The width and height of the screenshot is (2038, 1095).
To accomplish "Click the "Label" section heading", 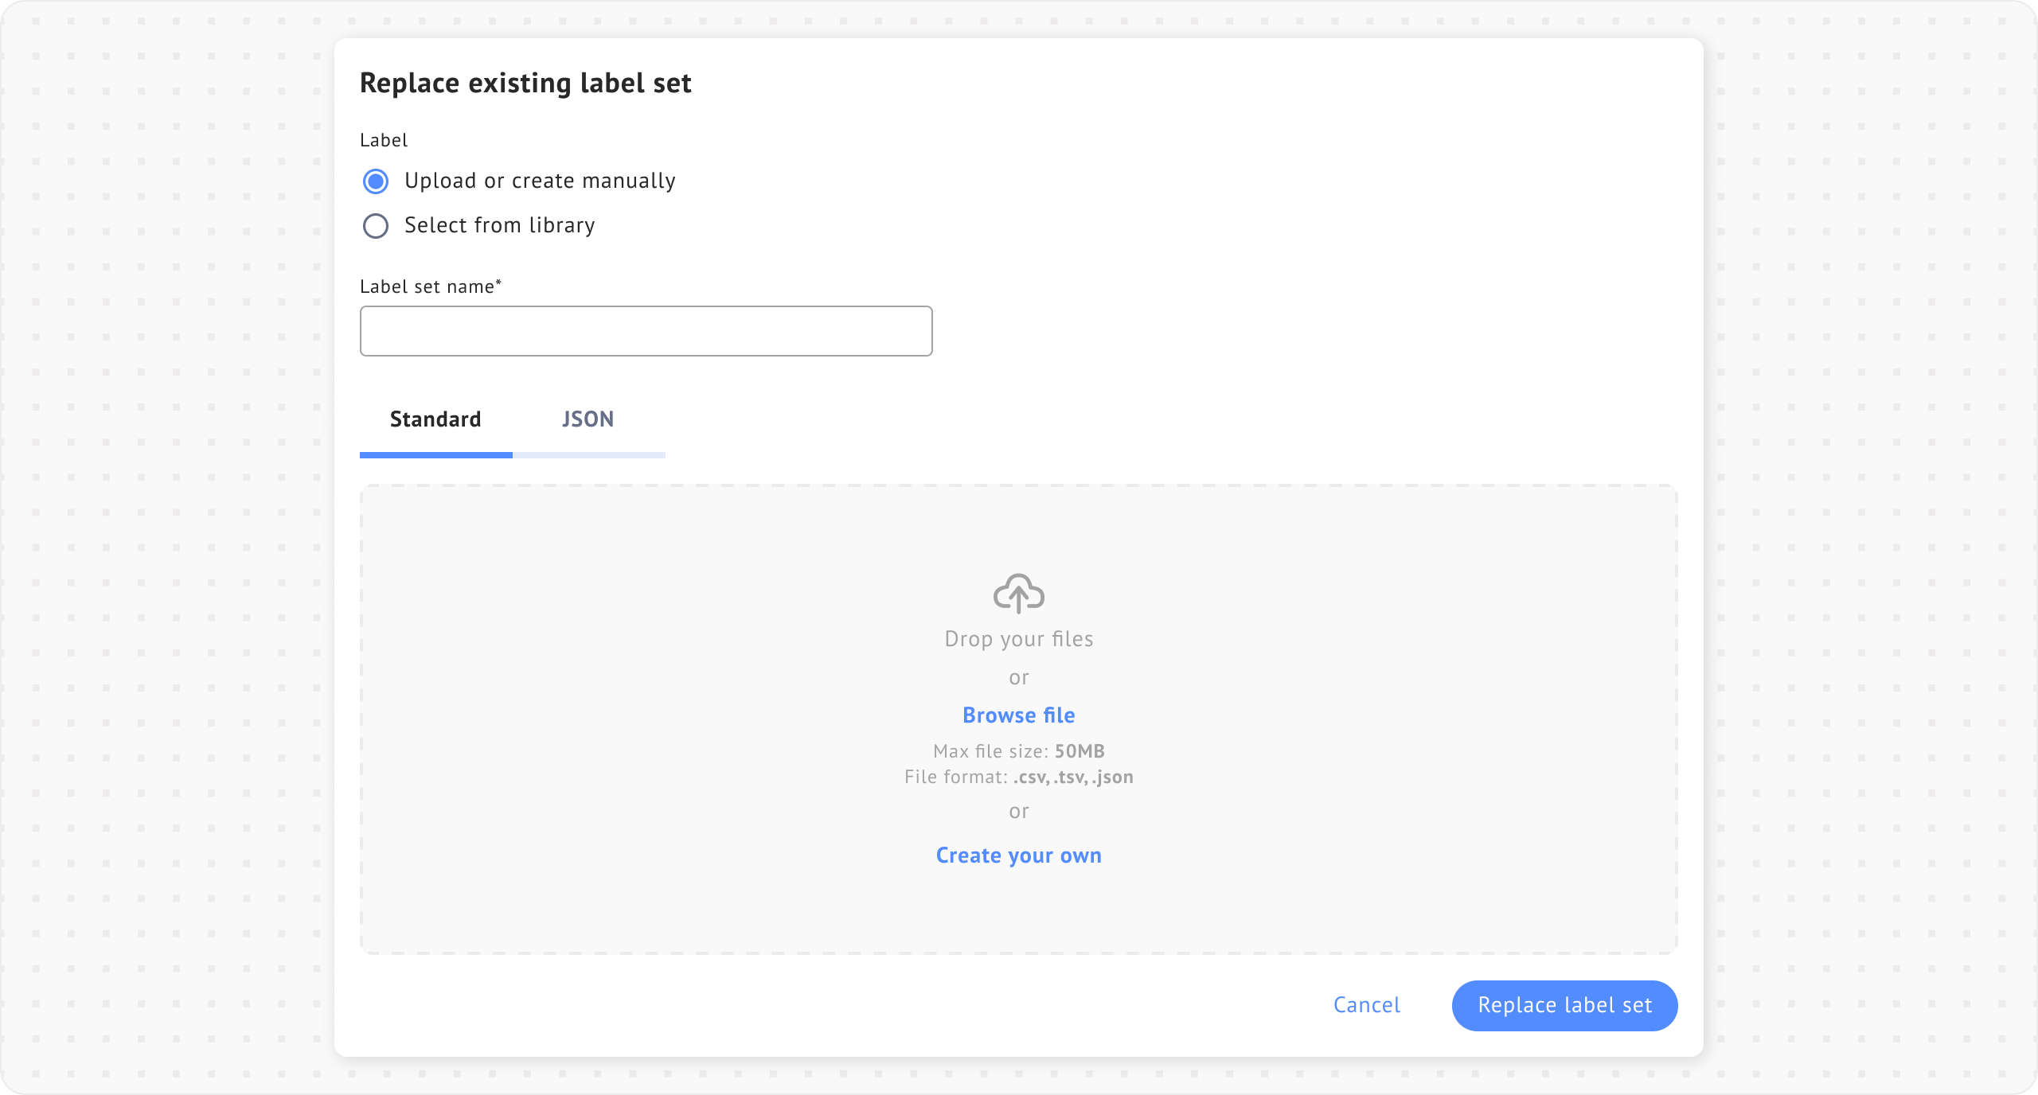I will [x=384, y=140].
